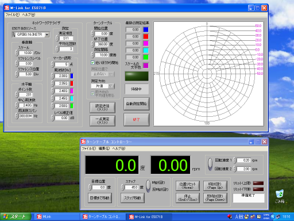
Task: Click the purple scale text color swatch
Action: pos(146,66)
